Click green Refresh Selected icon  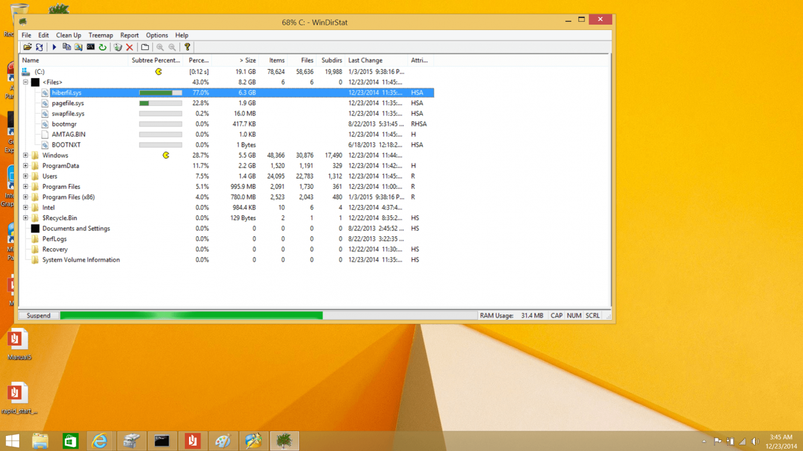click(102, 47)
